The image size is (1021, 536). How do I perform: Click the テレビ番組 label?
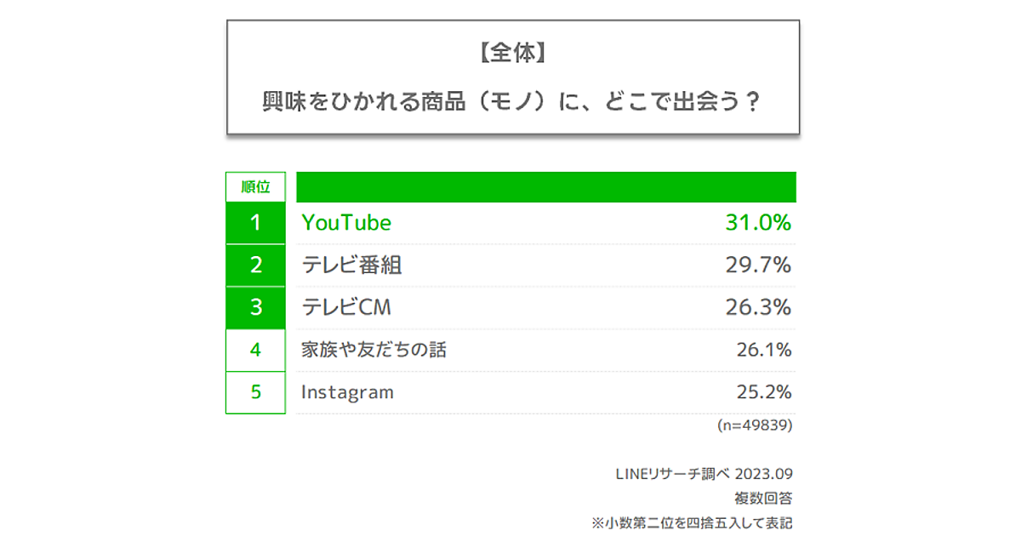pos(351,265)
